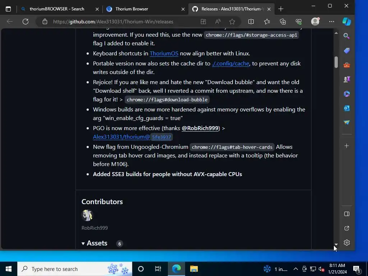The width and height of the screenshot is (368, 276).
Task: Click the scrollbar up arrow
Action: point(336,33)
